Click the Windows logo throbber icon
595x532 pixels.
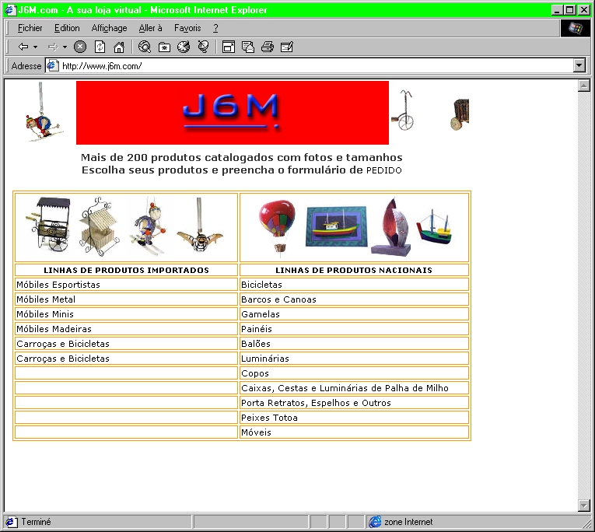pyautogui.click(x=576, y=28)
